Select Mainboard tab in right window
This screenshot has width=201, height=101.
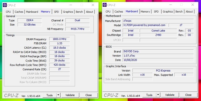tap(132, 11)
